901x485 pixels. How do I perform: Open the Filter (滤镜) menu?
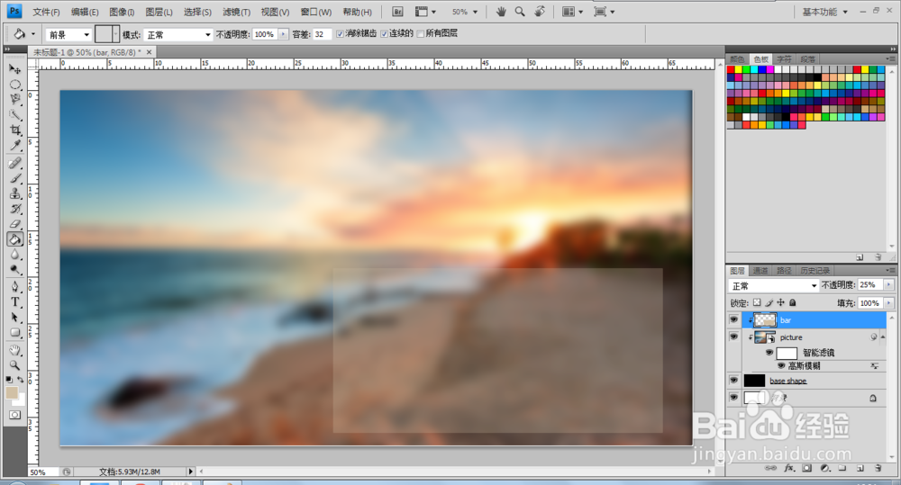[x=236, y=12]
